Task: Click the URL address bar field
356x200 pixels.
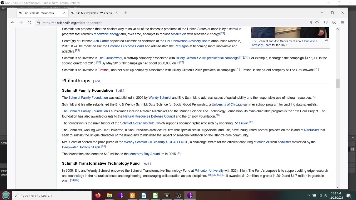Action: (x=172, y=23)
